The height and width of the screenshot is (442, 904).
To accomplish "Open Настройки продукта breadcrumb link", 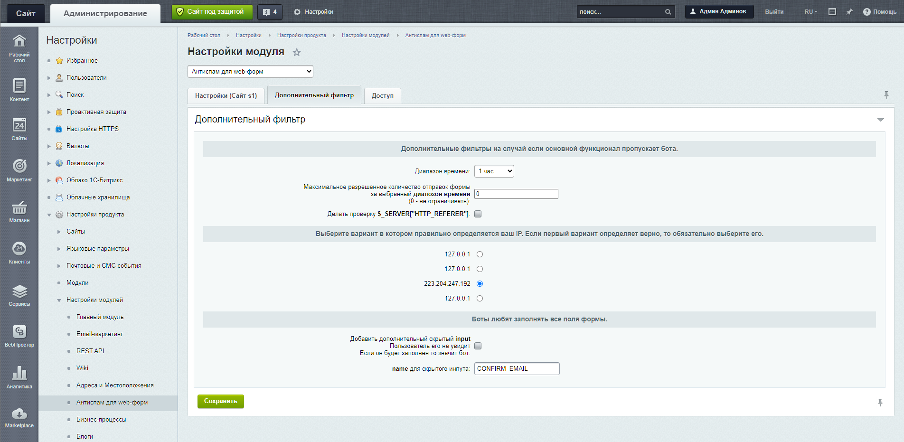I will (x=301, y=35).
